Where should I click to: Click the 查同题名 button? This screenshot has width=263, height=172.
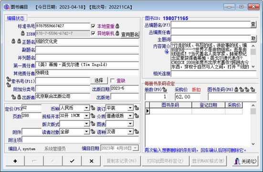pyautogui.click(x=130, y=34)
